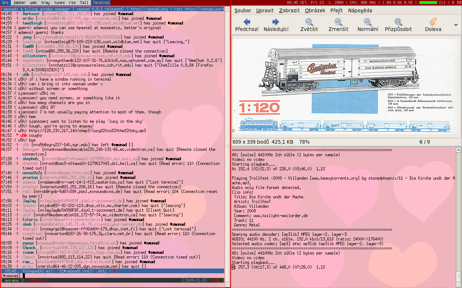Click the morana hostname in screen status bar
Image resolution: width=462 pixels, height=288 pixels.
(x=12, y=280)
